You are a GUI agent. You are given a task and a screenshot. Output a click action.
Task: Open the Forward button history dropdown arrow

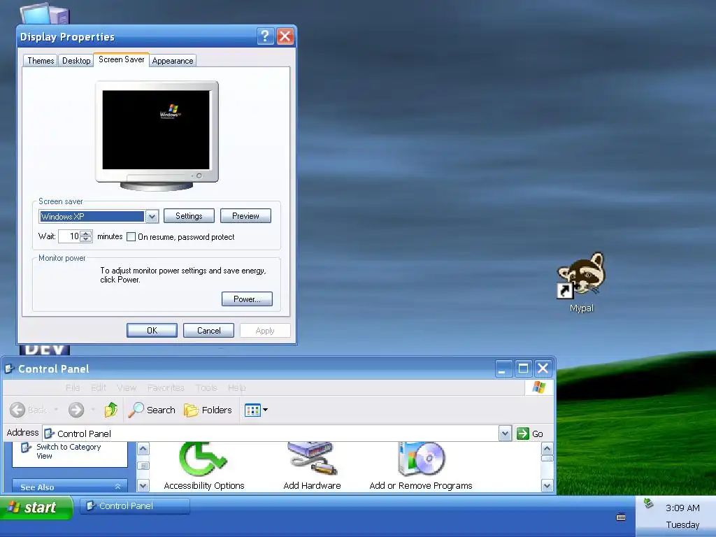click(93, 410)
